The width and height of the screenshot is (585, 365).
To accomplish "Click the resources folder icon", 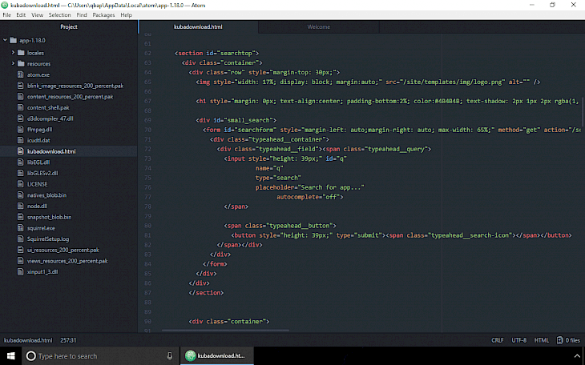I will (22, 63).
